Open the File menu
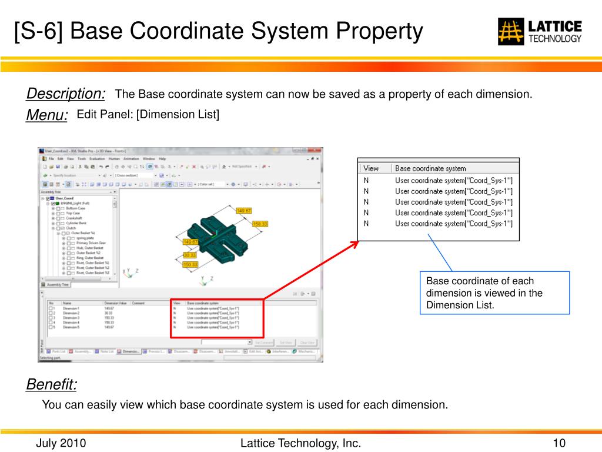Viewport: 602px width, 452px height. tap(51, 159)
